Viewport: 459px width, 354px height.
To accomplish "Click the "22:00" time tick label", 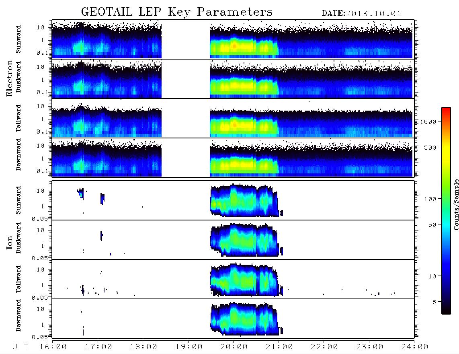I will 324,347.
